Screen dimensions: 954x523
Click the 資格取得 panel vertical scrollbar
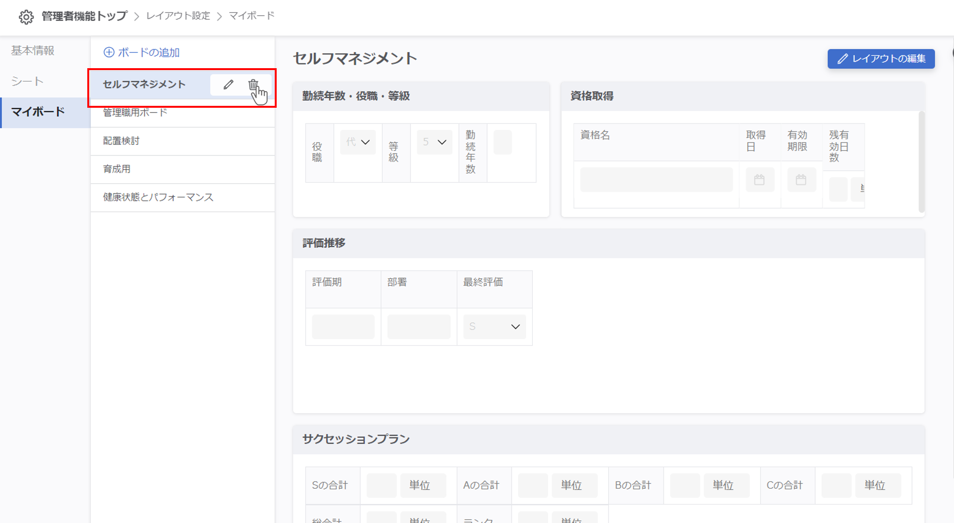[x=921, y=162]
